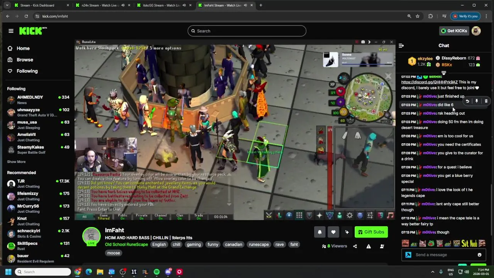This screenshot has height=278, width=494.
Task: Click the Windows Start button
Action: (8, 272)
